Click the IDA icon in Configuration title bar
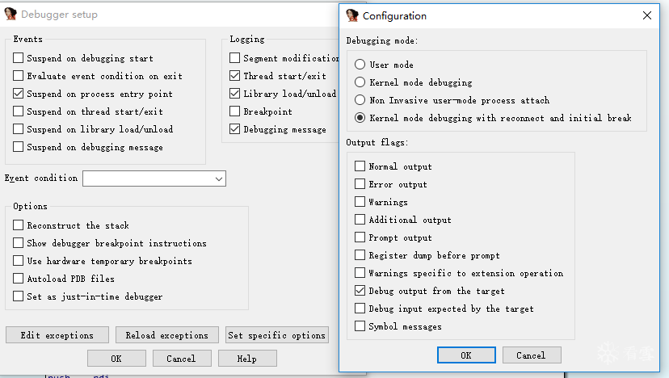 tap(351, 15)
